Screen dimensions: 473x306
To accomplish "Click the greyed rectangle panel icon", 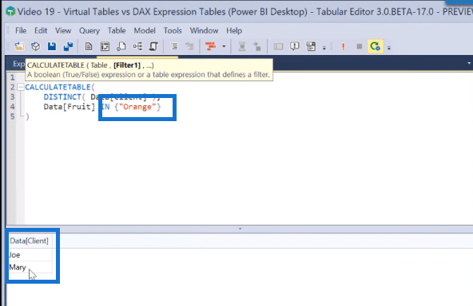I will coord(278,46).
